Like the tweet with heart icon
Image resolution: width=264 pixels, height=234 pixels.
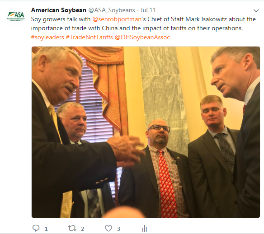click(108, 228)
